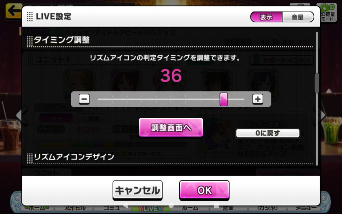Switch to the 音量 tab
This screenshot has height=214, width=342.
(x=298, y=17)
